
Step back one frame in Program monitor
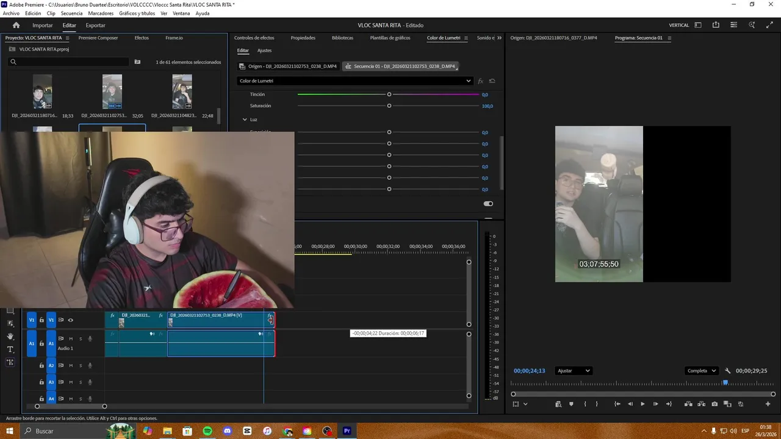[x=630, y=404]
